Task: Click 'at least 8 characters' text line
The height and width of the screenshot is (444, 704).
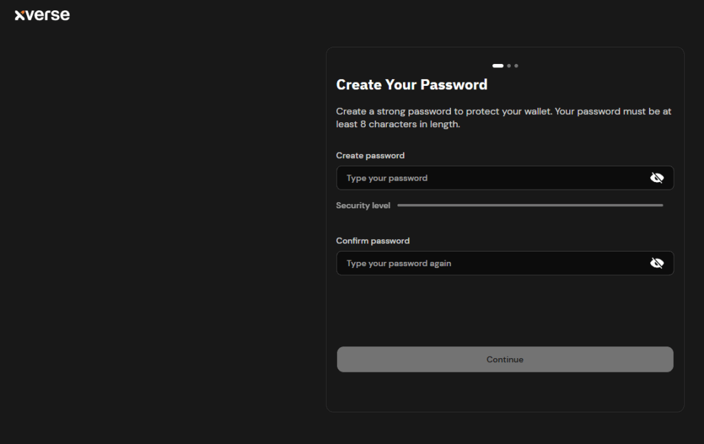Action: point(397,125)
